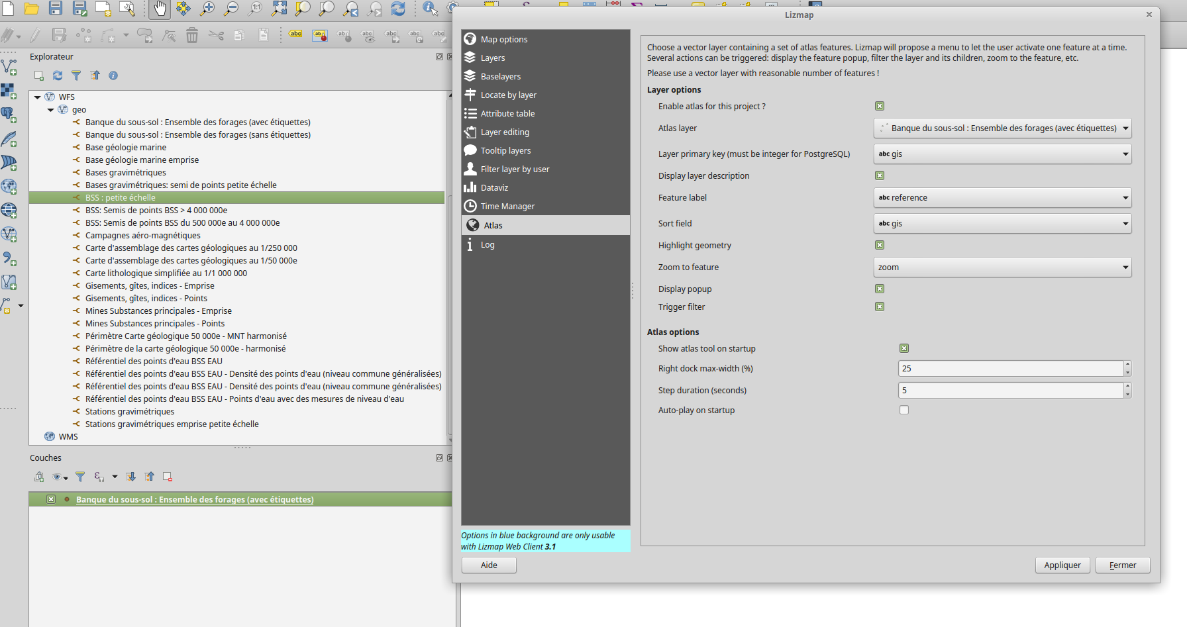
Task: Open the Aide help dialog
Action: (x=489, y=565)
